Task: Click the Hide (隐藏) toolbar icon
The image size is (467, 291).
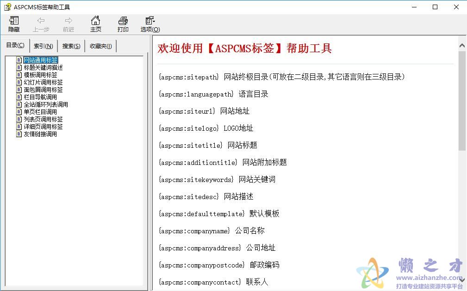Action: pos(14,20)
